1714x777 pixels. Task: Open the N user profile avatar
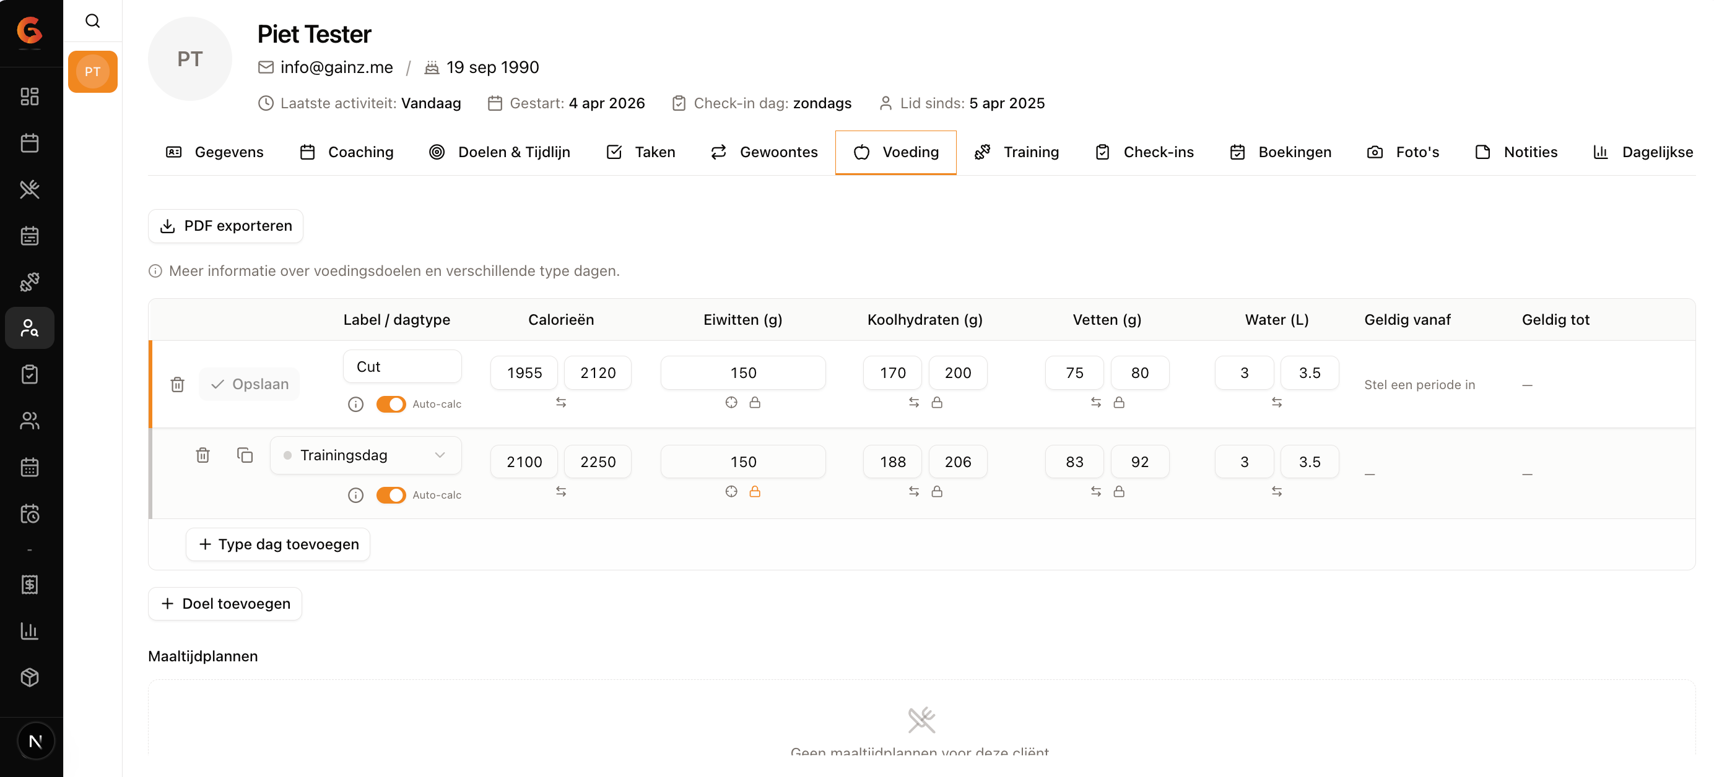click(35, 741)
